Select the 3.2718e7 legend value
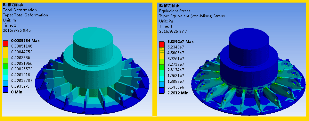 176,64
